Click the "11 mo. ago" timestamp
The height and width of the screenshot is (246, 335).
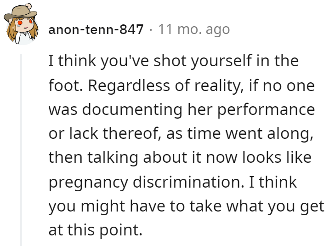point(193,30)
